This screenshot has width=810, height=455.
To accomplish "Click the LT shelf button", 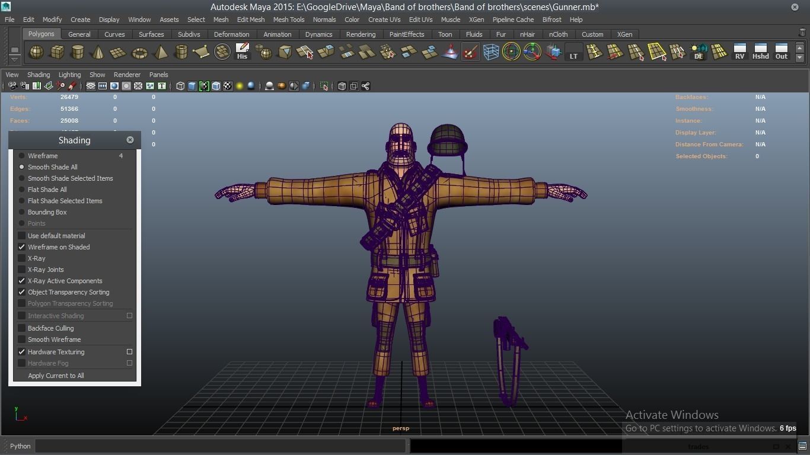I will [573, 53].
